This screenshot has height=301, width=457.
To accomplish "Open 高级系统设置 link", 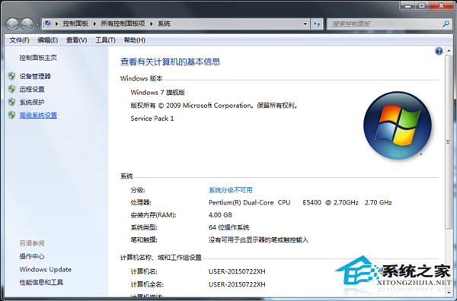I will tap(38, 116).
